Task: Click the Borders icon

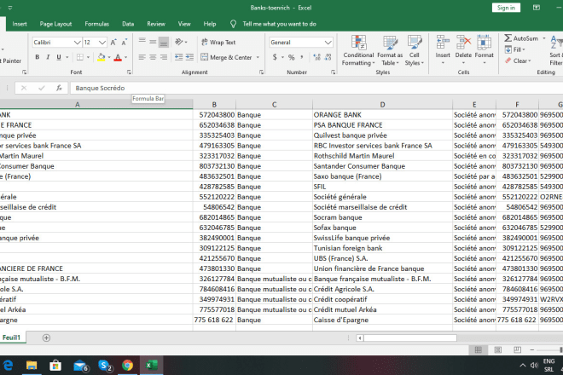Action: click(x=80, y=57)
